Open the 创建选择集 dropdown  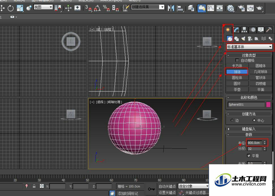coord(148,7)
